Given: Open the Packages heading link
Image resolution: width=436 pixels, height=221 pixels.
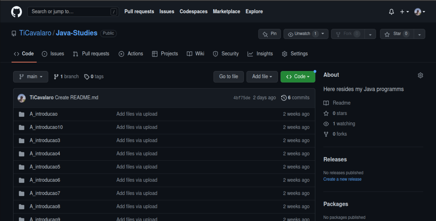Looking at the screenshot, I should click(x=336, y=204).
